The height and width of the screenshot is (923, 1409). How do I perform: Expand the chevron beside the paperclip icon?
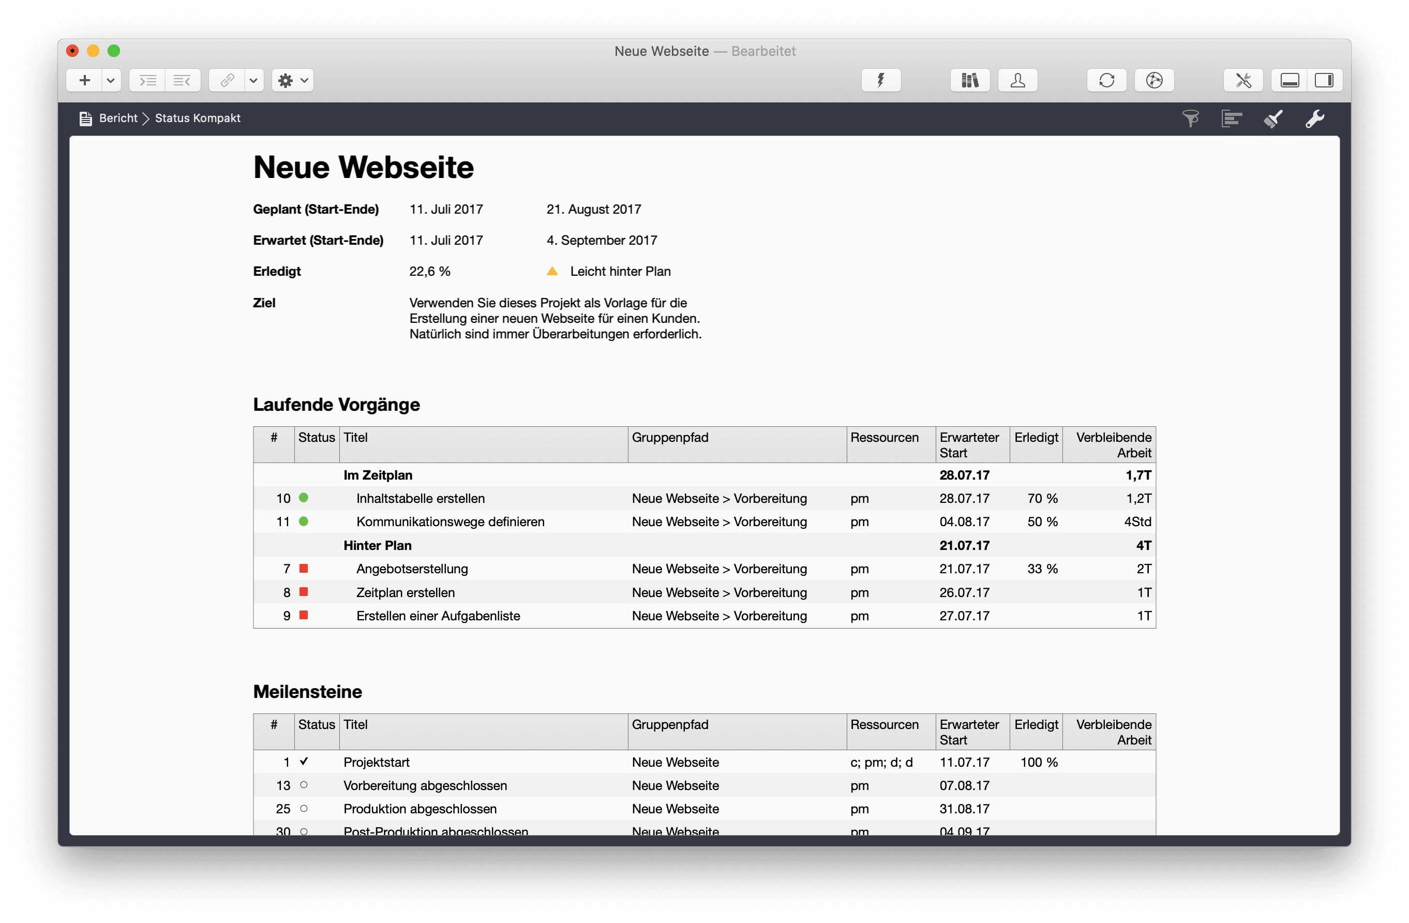pos(254,80)
